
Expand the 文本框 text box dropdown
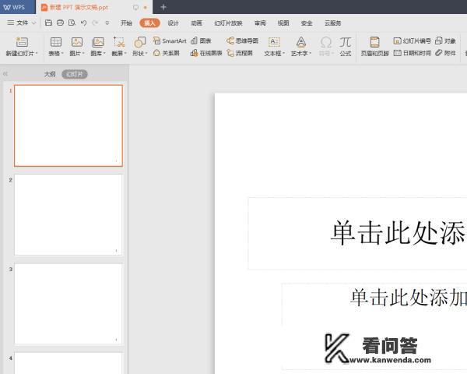(x=284, y=54)
